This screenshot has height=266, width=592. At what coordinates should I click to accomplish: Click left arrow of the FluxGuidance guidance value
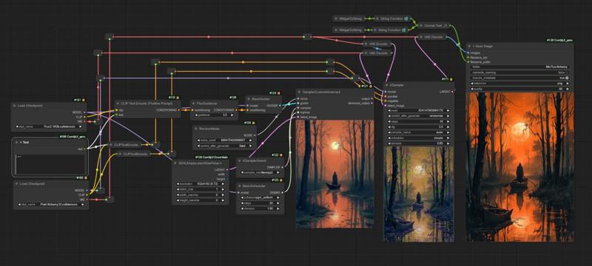coord(196,115)
